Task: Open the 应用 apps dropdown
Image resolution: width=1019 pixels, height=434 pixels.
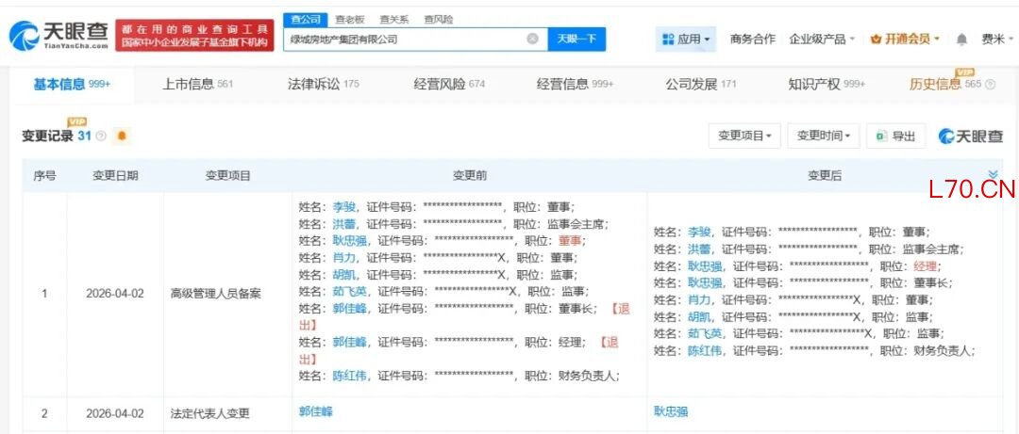Action: [x=687, y=40]
